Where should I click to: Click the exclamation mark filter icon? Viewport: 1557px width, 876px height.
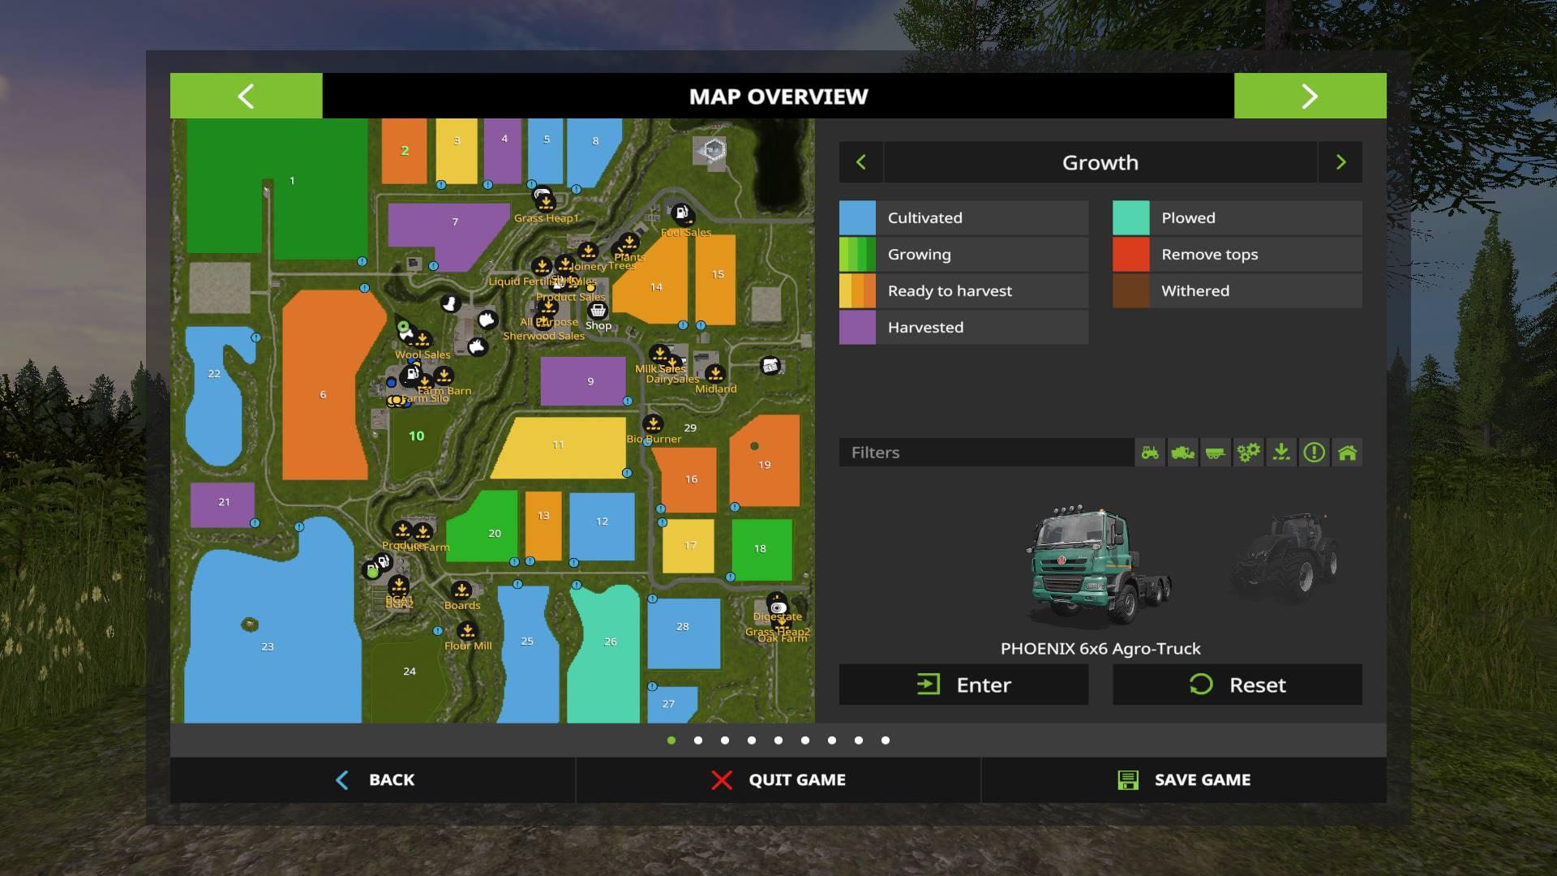click(1314, 453)
